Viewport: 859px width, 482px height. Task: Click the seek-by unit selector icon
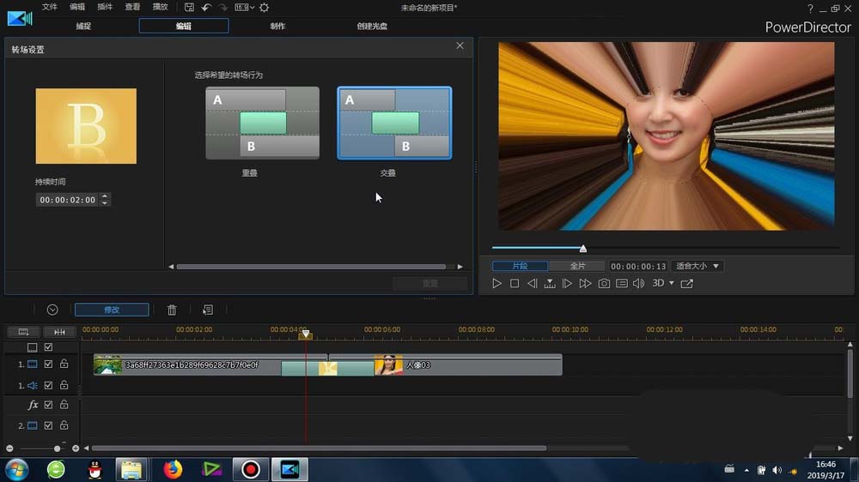point(550,283)
